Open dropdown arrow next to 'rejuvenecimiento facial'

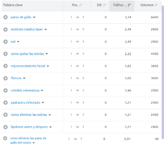[x=48, y=66]
